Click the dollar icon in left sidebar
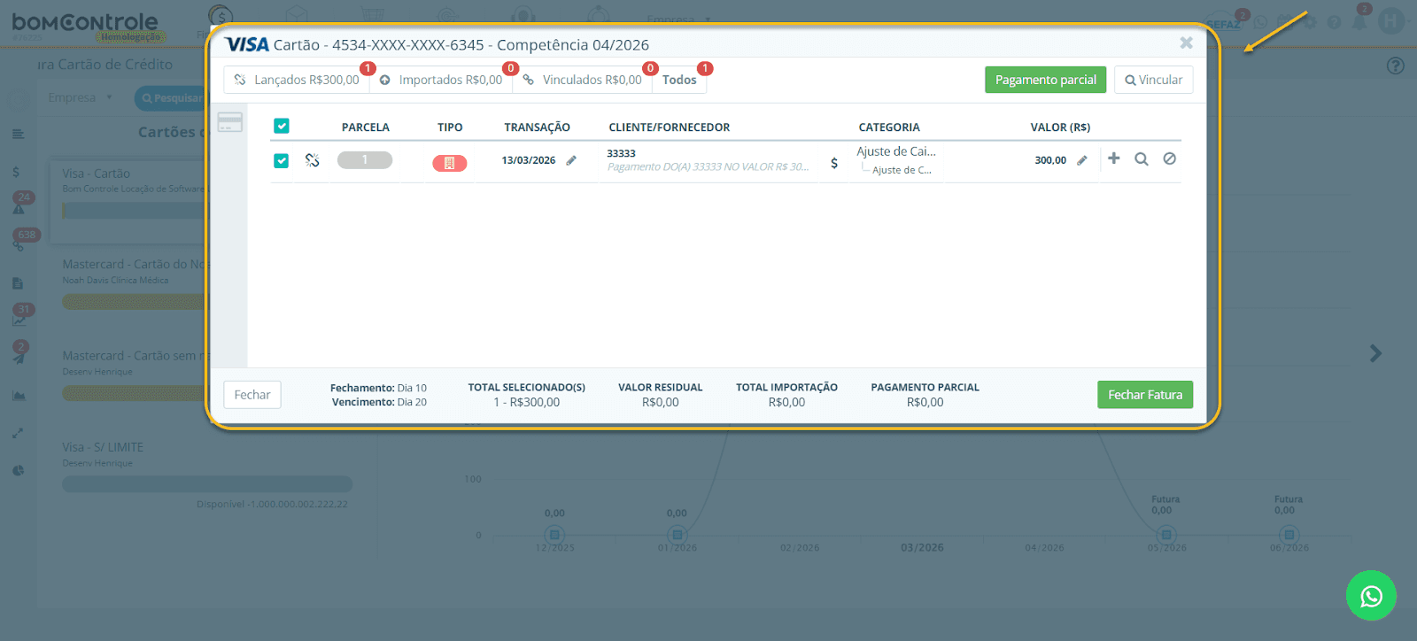 (x=16, y=172)
